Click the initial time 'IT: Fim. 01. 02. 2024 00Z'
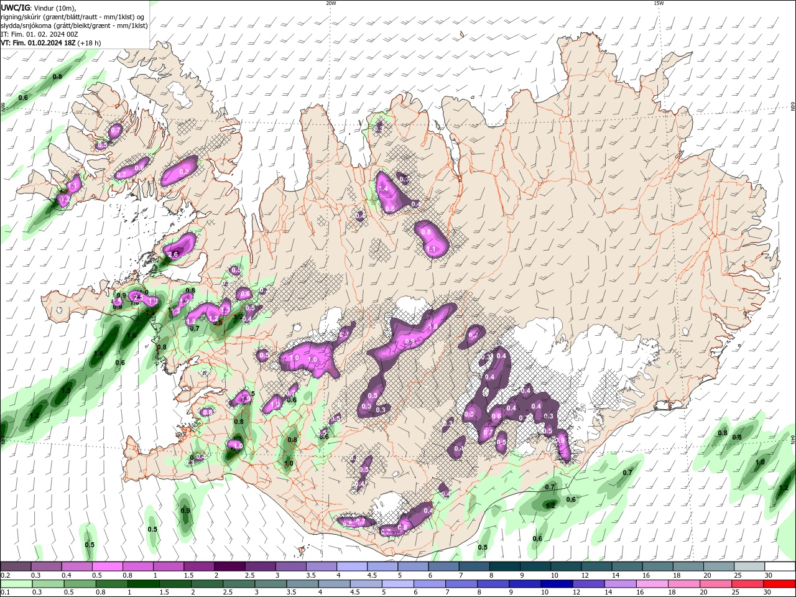This screenshot has height=597, width=796. point(39,34)
